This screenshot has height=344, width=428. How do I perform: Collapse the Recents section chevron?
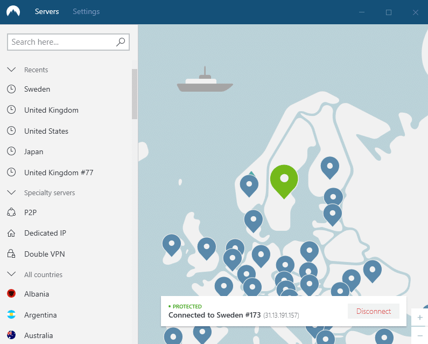click(x=11, y=70)
